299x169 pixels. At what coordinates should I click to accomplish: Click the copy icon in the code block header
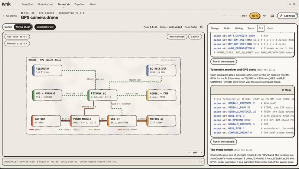(x=283, y=90)
